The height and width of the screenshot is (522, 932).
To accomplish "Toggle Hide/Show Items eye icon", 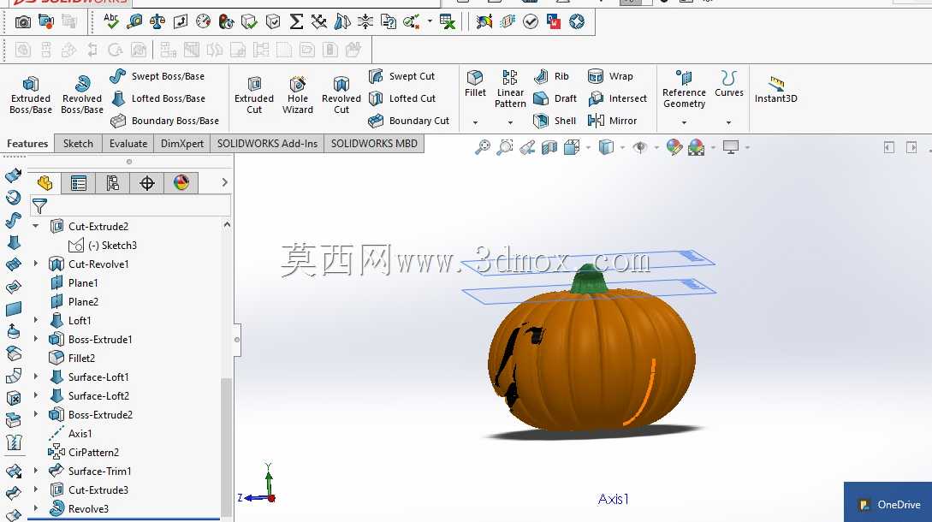I will click(639, 147).
